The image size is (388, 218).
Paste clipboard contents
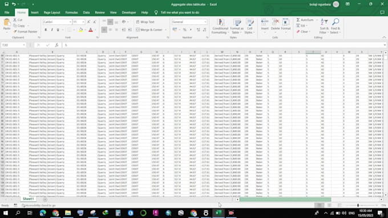tap(7, 26)
